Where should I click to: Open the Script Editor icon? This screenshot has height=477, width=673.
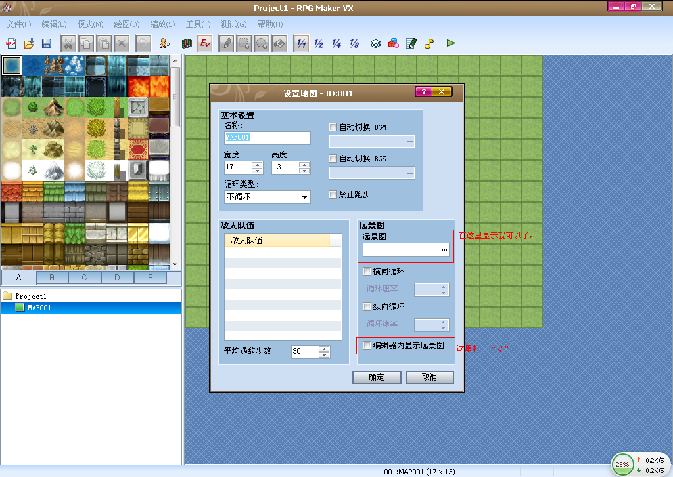411,43
